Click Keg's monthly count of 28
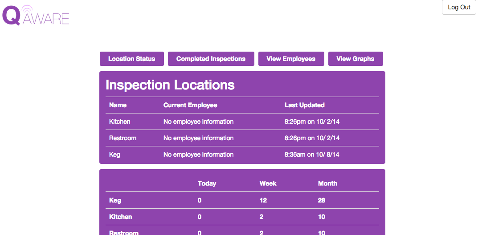 pyautogui.click(x=321, y=201)
